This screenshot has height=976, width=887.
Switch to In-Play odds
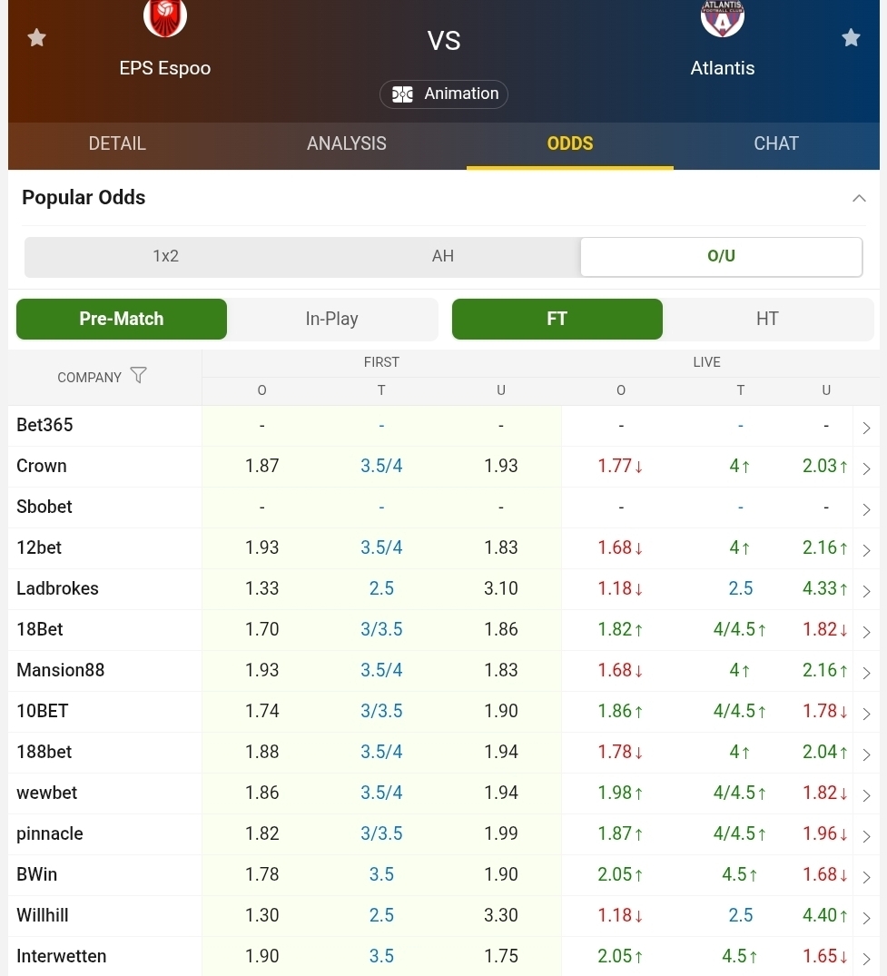331,319
